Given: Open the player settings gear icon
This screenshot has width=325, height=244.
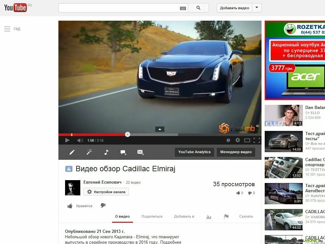Looking at the screenshot, I should (237, 140).
